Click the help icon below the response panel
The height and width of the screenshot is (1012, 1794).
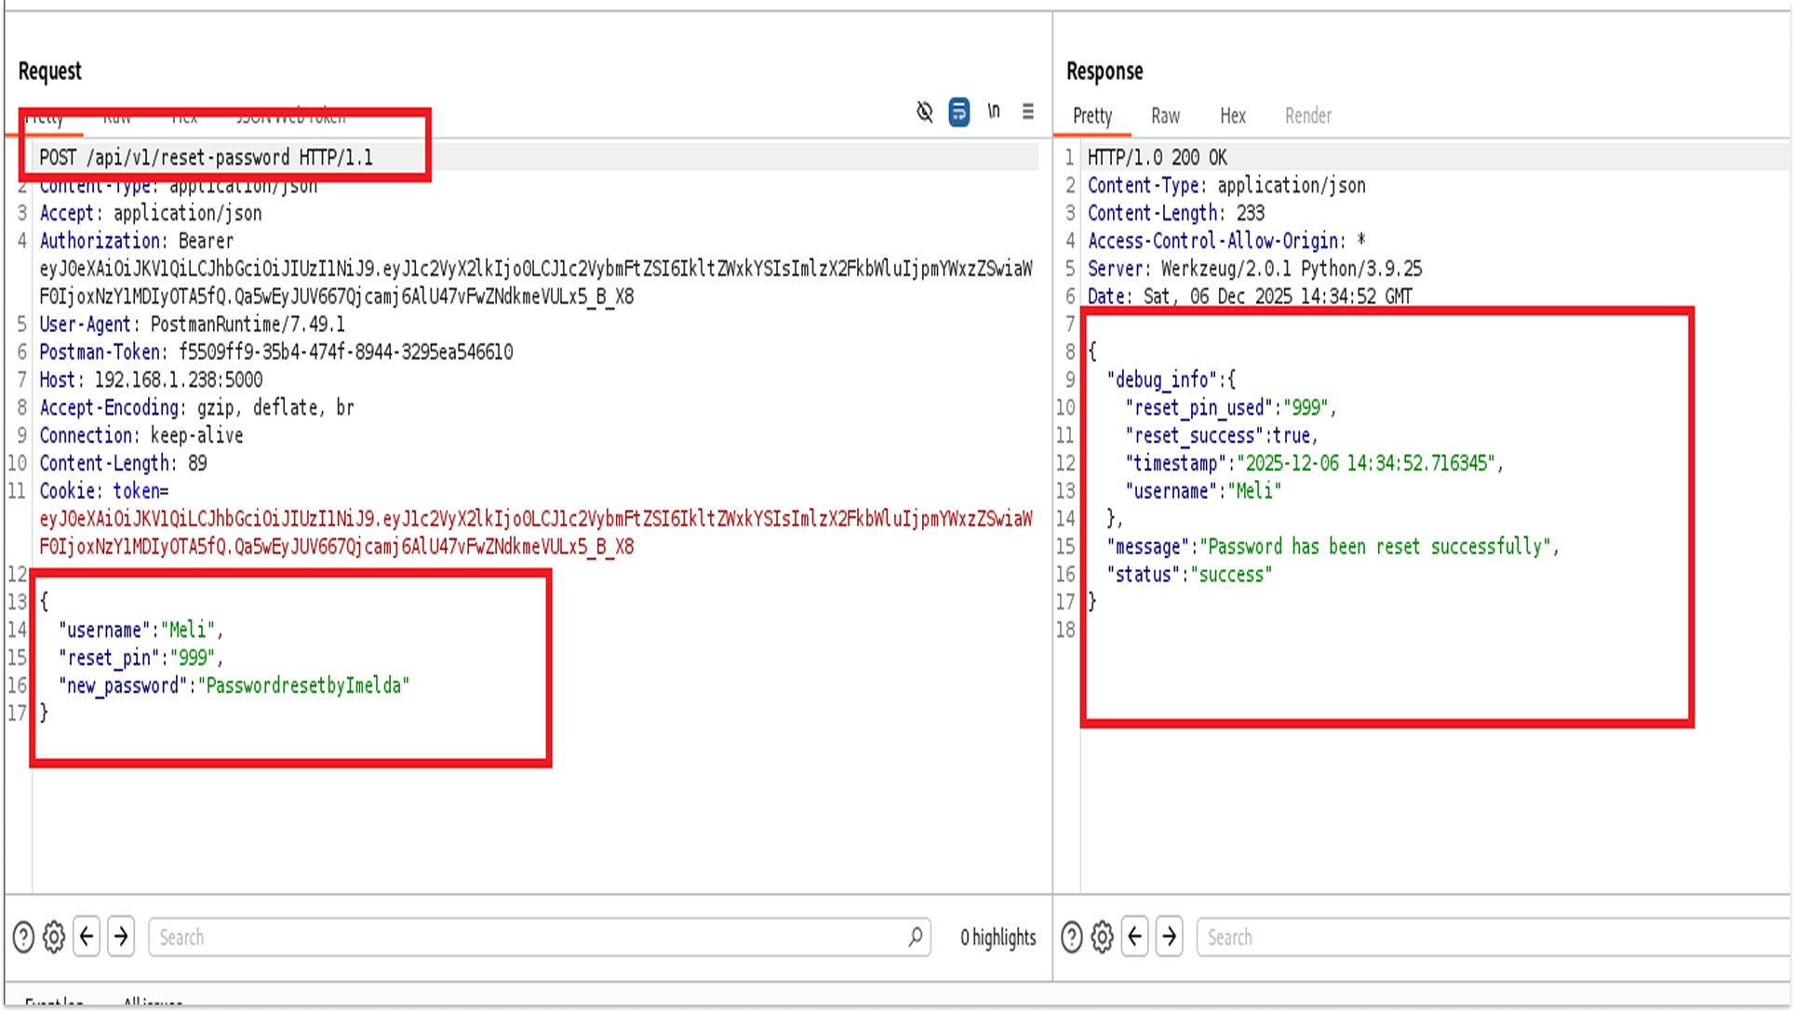[x=1070, y=937]
